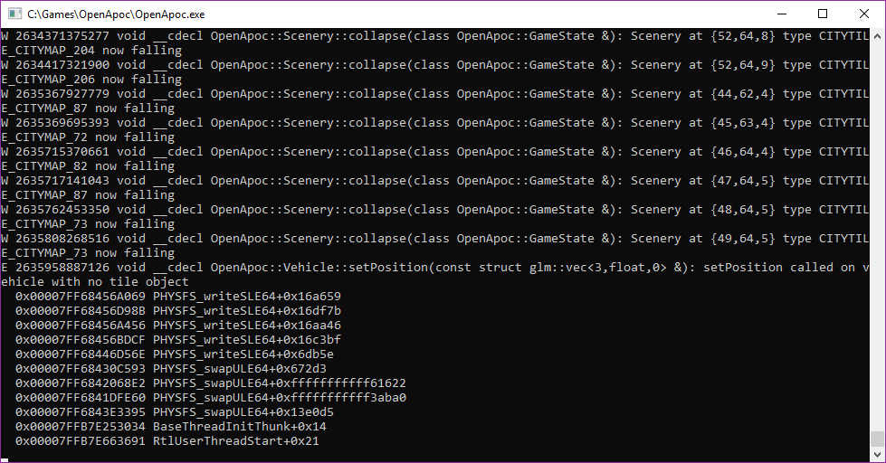Click the text E_CITYMAP_82 now falling
The width and height of the screenshot is (886, 463).
coord(88,166)
